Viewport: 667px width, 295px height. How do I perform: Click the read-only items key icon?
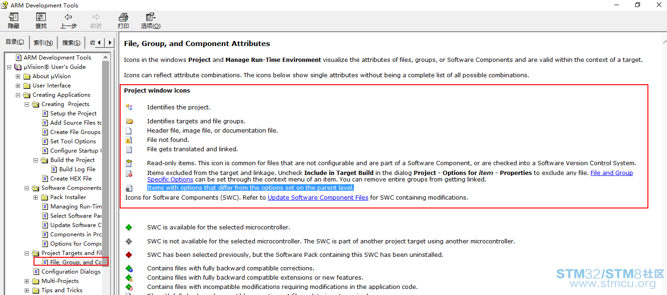click(129, 163)
